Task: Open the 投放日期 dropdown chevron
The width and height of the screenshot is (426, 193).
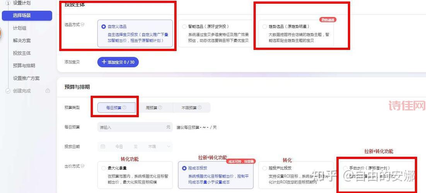Action: coord(169,147)
